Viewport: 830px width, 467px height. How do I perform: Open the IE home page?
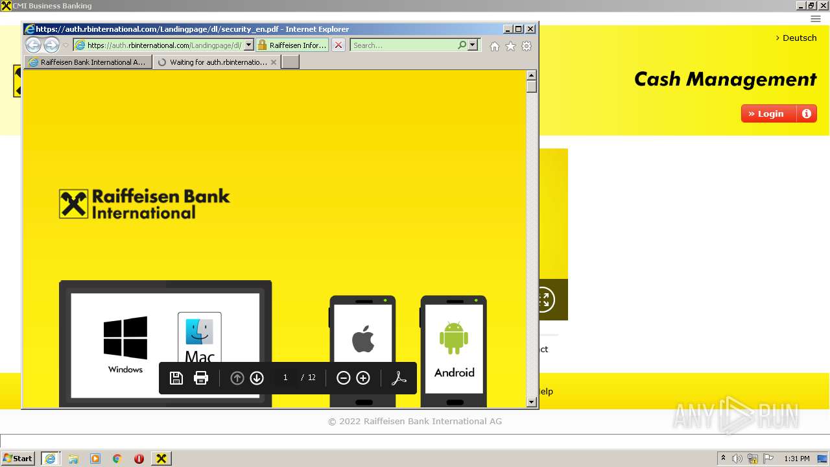pyautogui.click(x=495, y=46)
